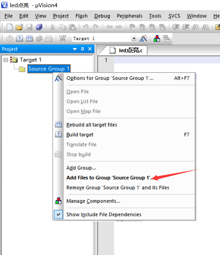Image resolution: width=220 pixels, height=255 pixels.
Task: Comment selection toolbar icon
Action: (196, 27)
